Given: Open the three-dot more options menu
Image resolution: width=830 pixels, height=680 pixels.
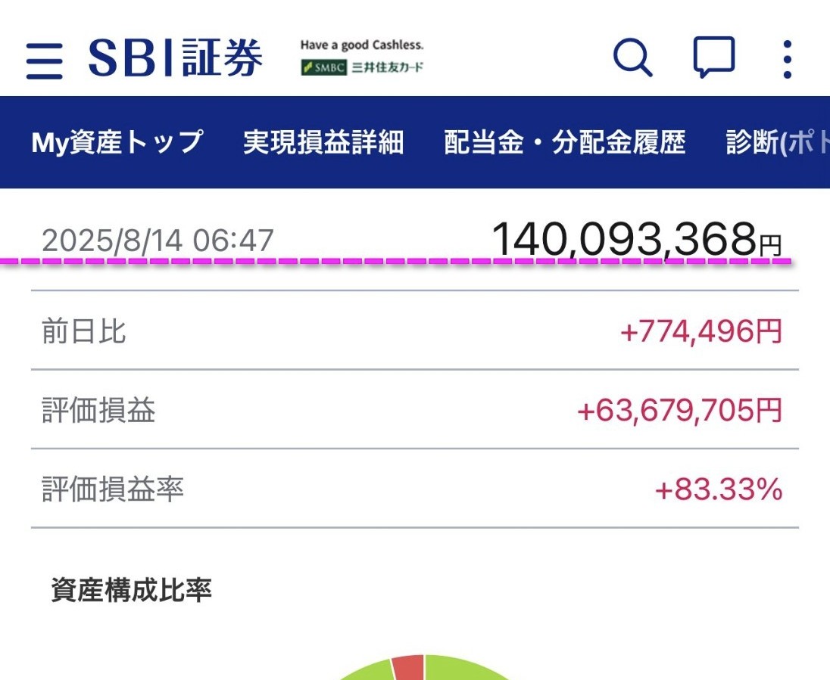Looking at the screenshot, I should (x=787, y=59).
